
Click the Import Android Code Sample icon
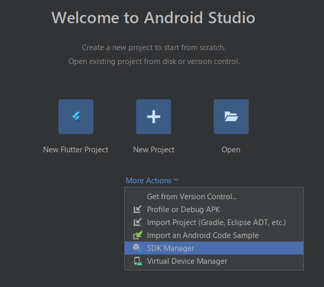[x=138, y=235]
